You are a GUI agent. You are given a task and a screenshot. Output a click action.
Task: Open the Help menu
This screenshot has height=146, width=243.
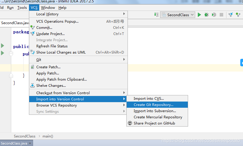[x=62, y=8]
